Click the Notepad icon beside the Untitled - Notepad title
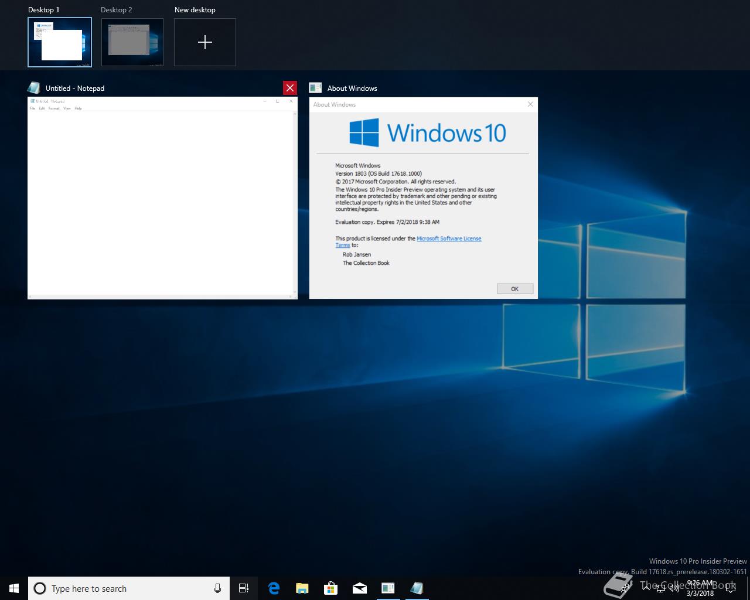The width and height of the screenshot is (750, 600). pyautogui.click(x=34, y=88)
